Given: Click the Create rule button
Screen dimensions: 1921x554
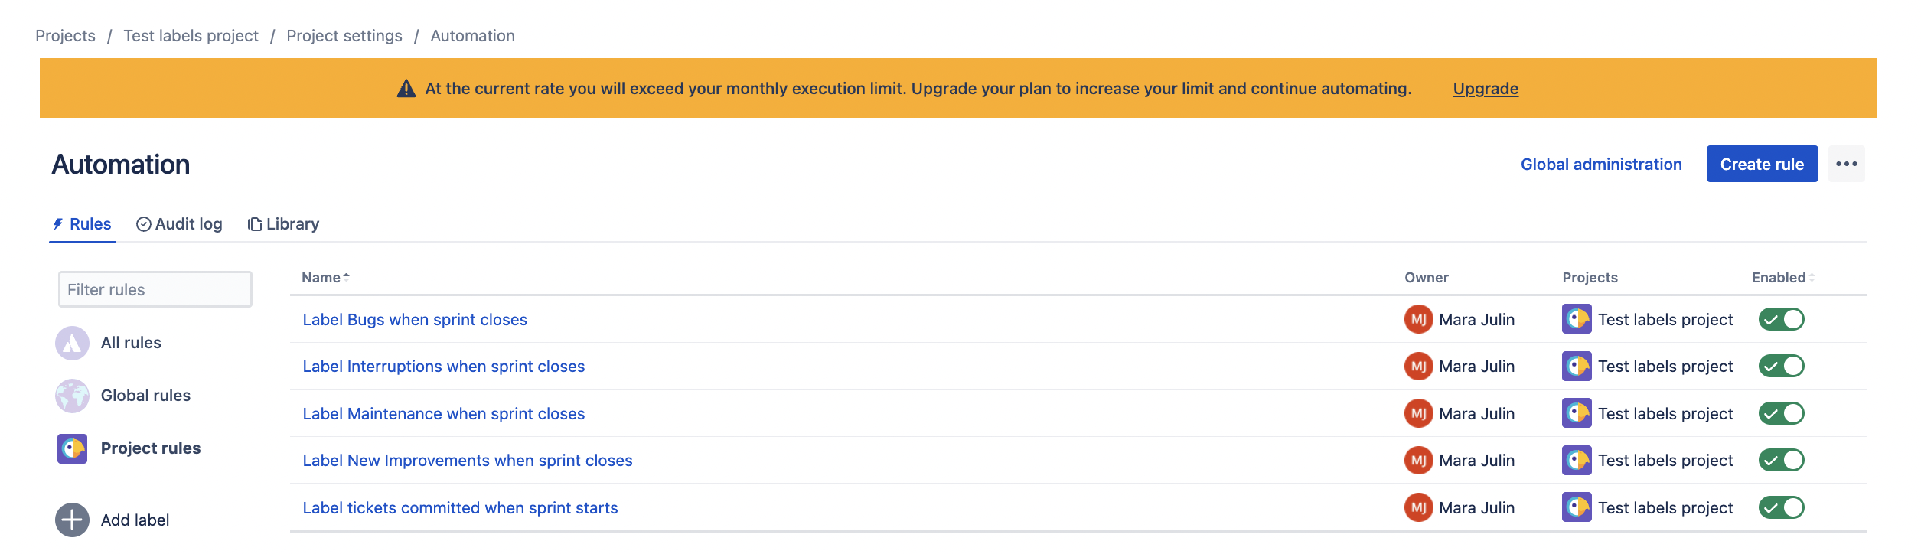Looking at the screenshot, I should pyautogui.click(x=1762, y=164).
